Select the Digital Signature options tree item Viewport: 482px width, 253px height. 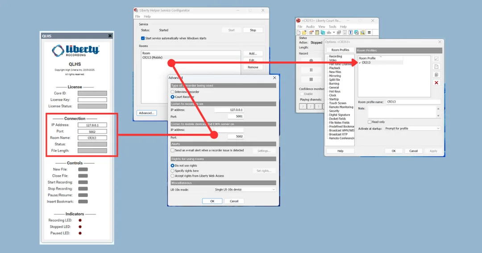pyautogui.click(x=339, y=115)
